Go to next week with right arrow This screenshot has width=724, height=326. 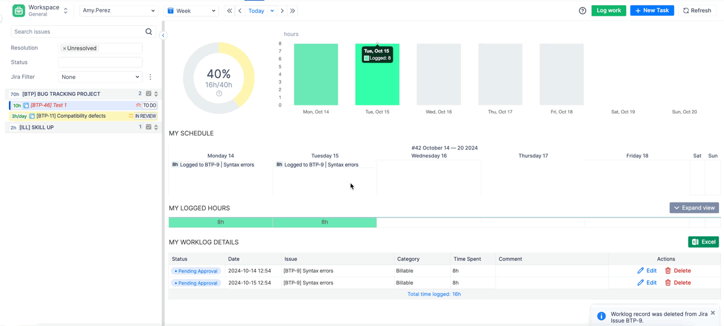[x=282, y=11]
